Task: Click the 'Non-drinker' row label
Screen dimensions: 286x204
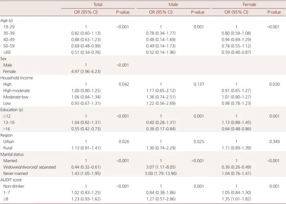Action: 14,186
